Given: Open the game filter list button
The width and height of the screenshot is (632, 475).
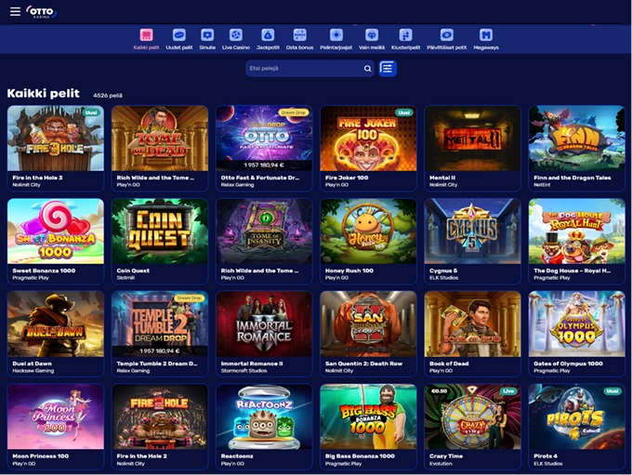Looking at the screenshot, I should coord(388,68).
